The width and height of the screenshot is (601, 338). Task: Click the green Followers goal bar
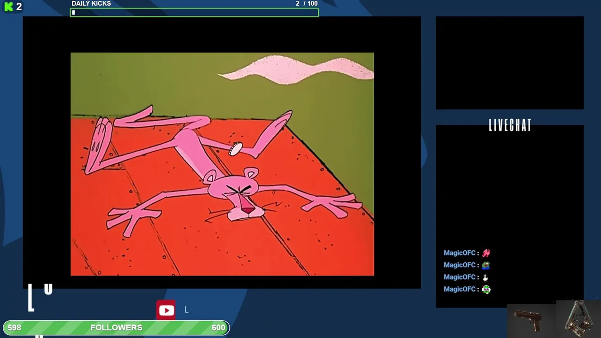tap(116, 328)
